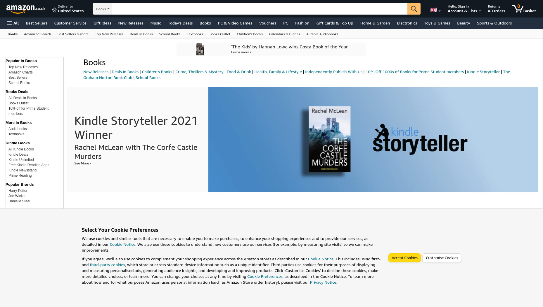Expand the Account & Lists dropdown
The image size is (543, 307).
(464, 9)
